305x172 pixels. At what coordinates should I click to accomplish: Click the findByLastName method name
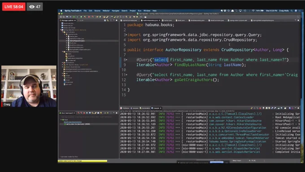tap(190, 65)
